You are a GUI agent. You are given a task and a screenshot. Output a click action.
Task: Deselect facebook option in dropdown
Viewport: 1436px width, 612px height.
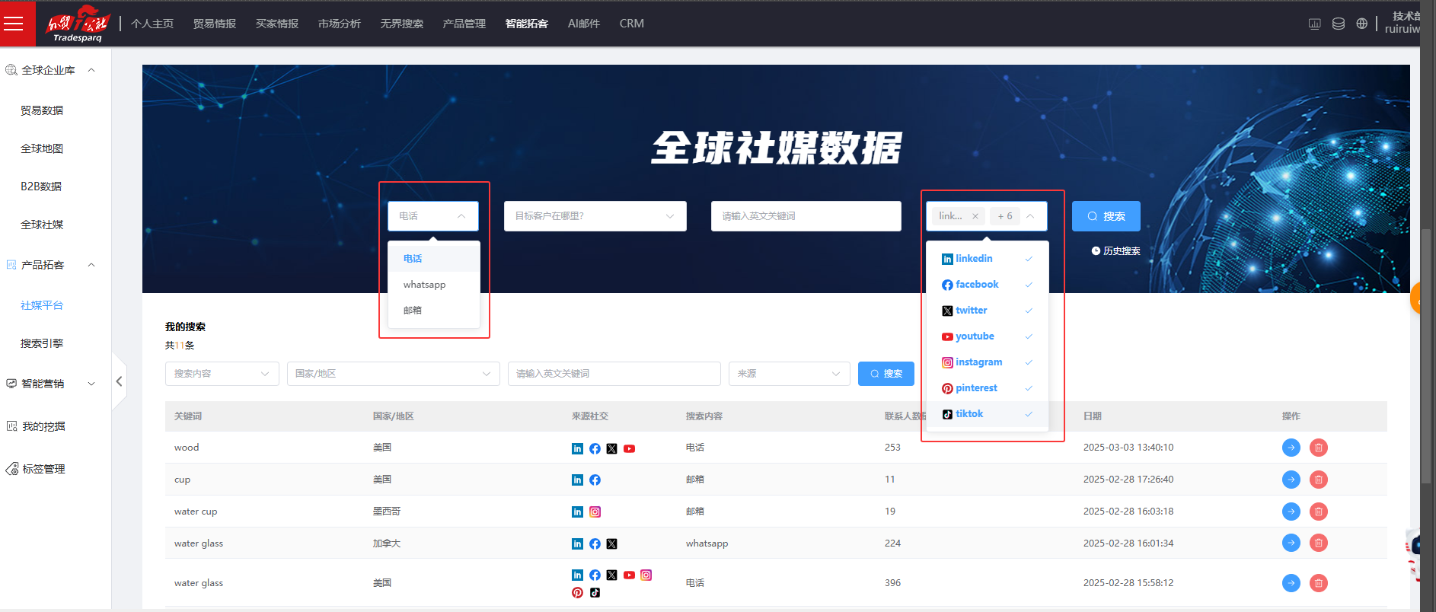click(986, 285)
